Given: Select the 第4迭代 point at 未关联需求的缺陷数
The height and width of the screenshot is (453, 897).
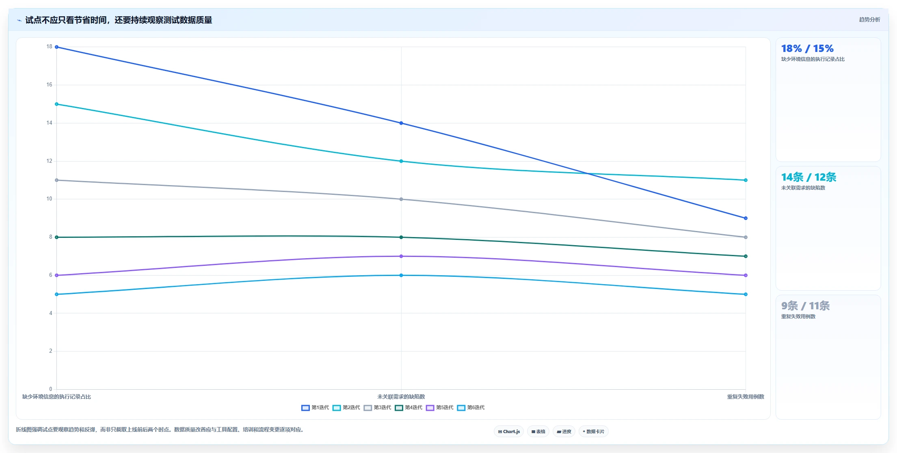Looking at the screenshot, I should click(401, 237).
